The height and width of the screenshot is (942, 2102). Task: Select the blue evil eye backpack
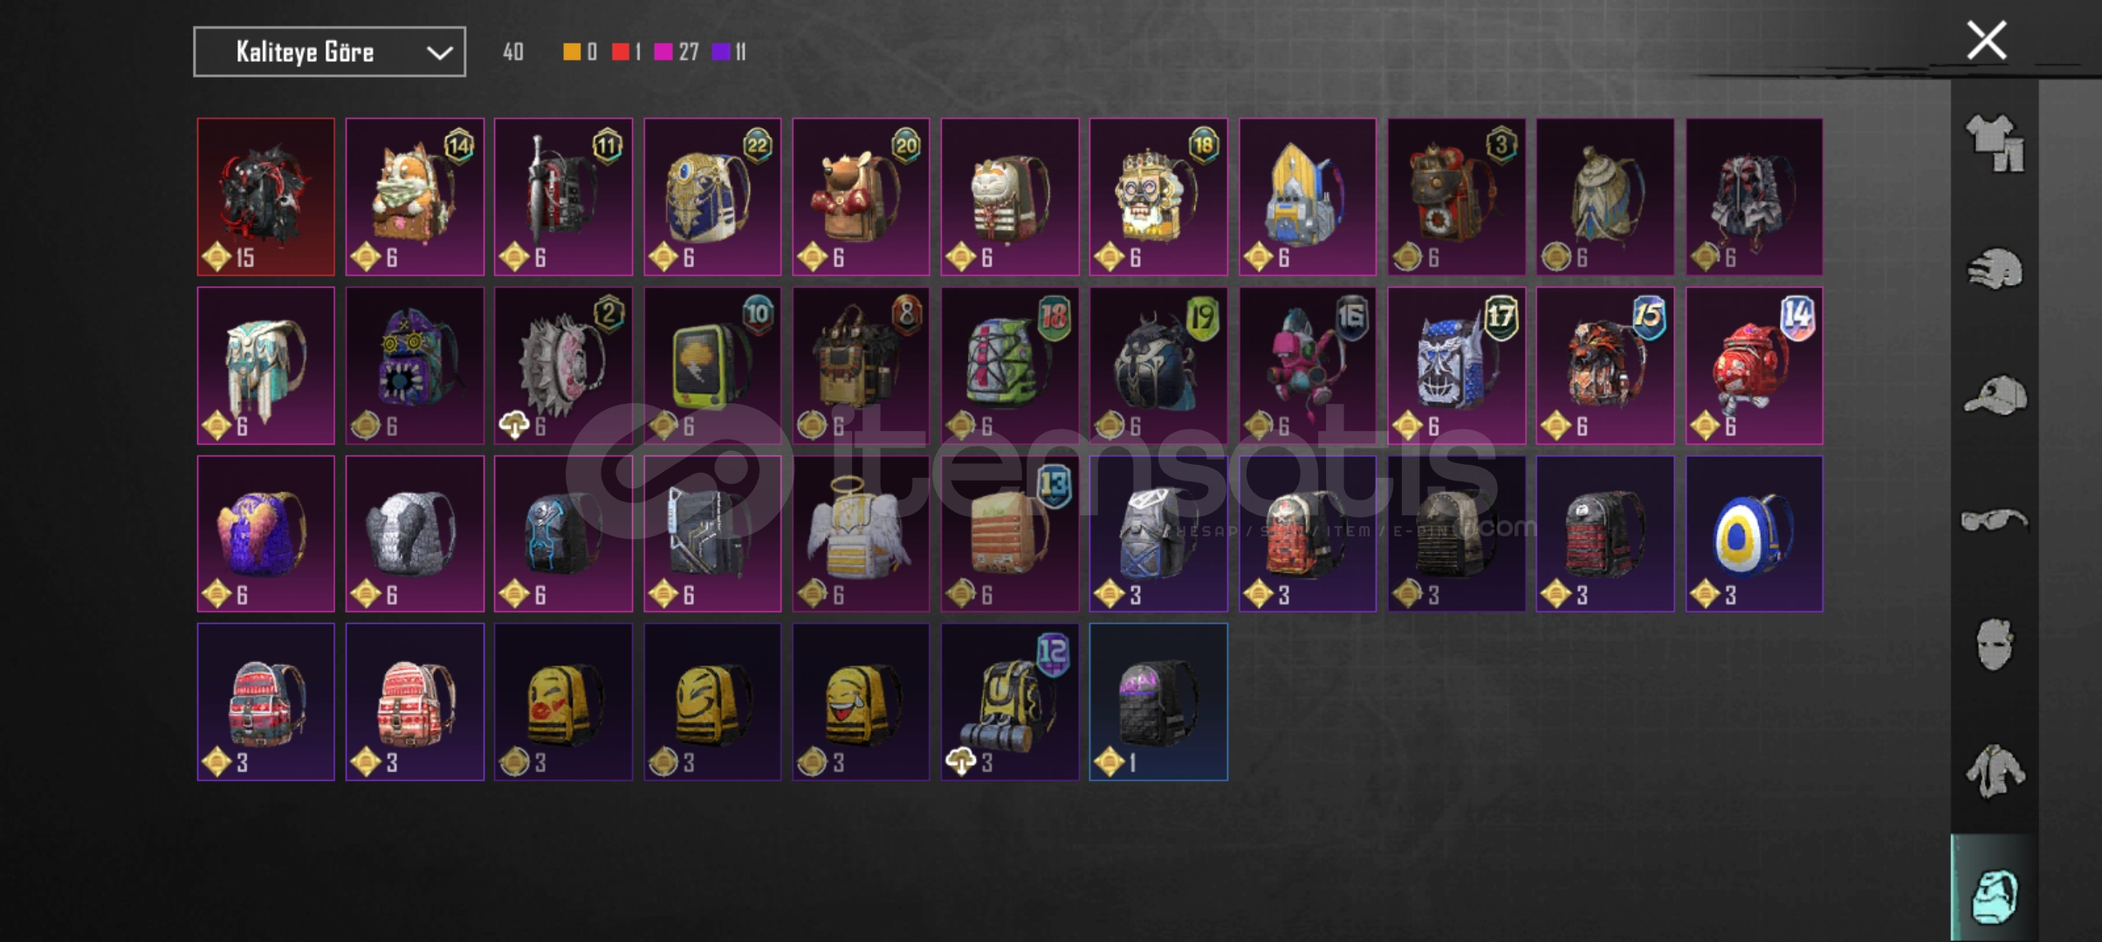(1754, 534)
